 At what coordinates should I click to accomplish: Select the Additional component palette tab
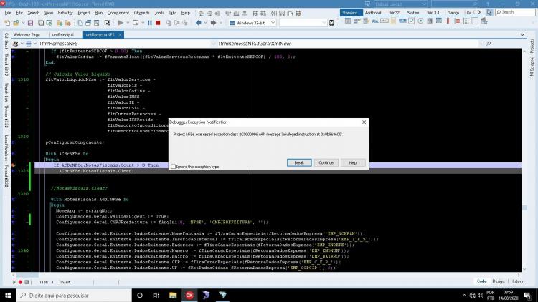373,13
